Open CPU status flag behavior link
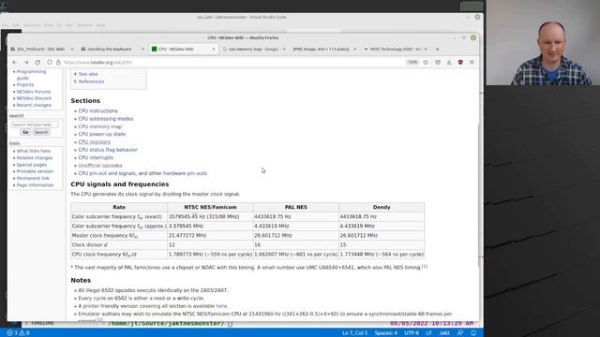 tap(108, 150)
